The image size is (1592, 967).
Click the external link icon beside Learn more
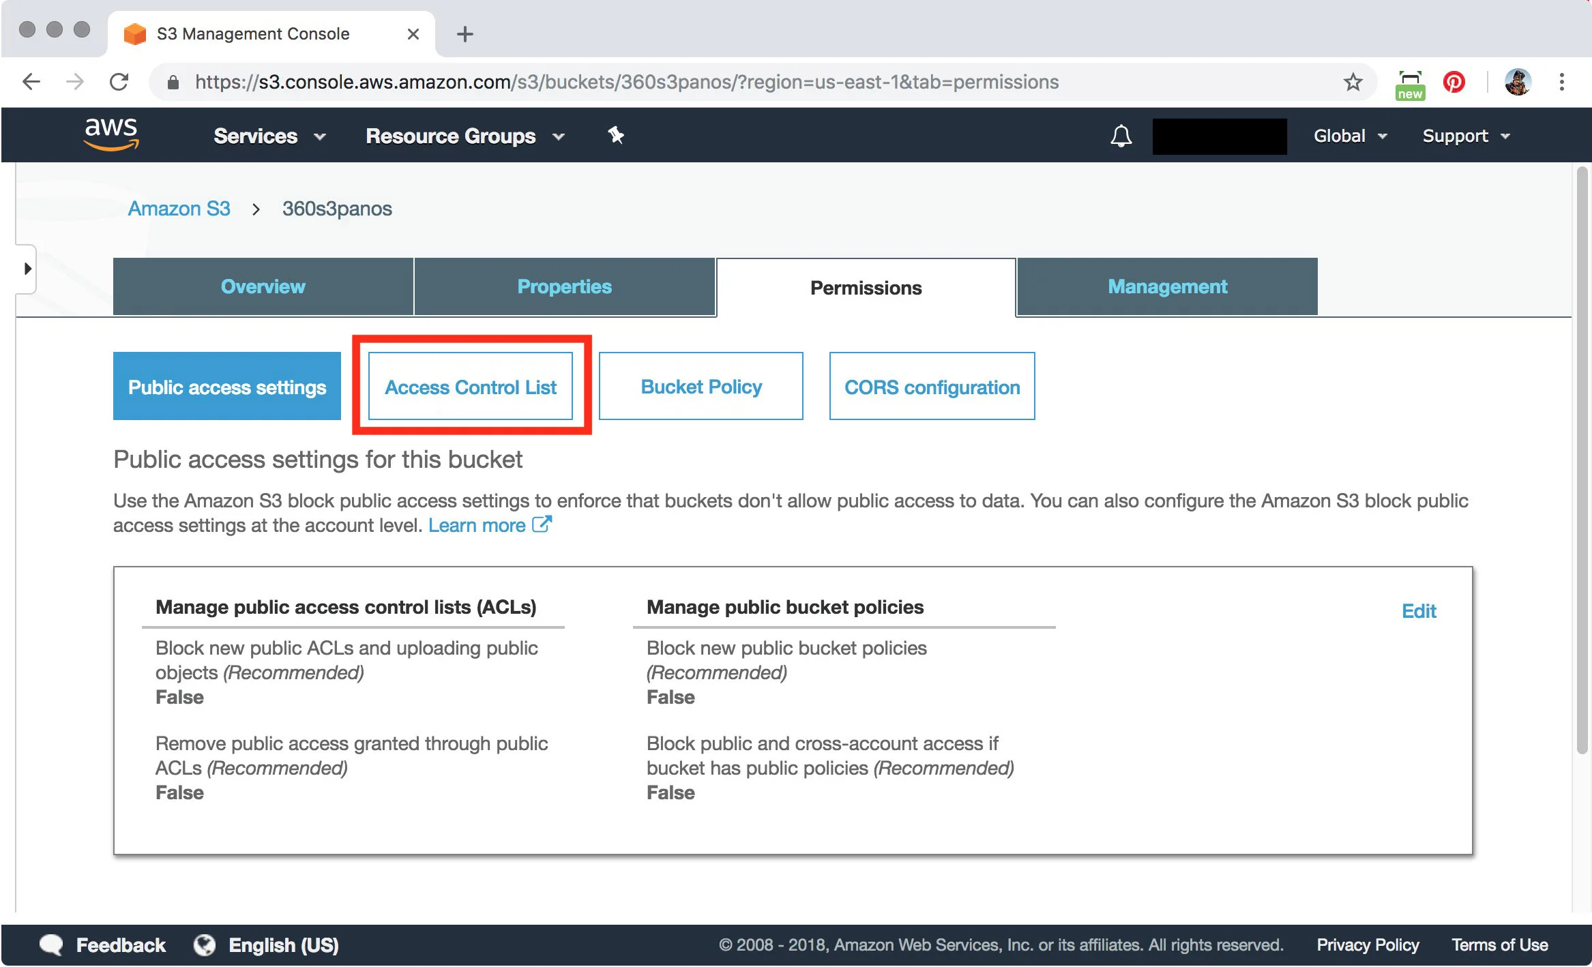542,524
